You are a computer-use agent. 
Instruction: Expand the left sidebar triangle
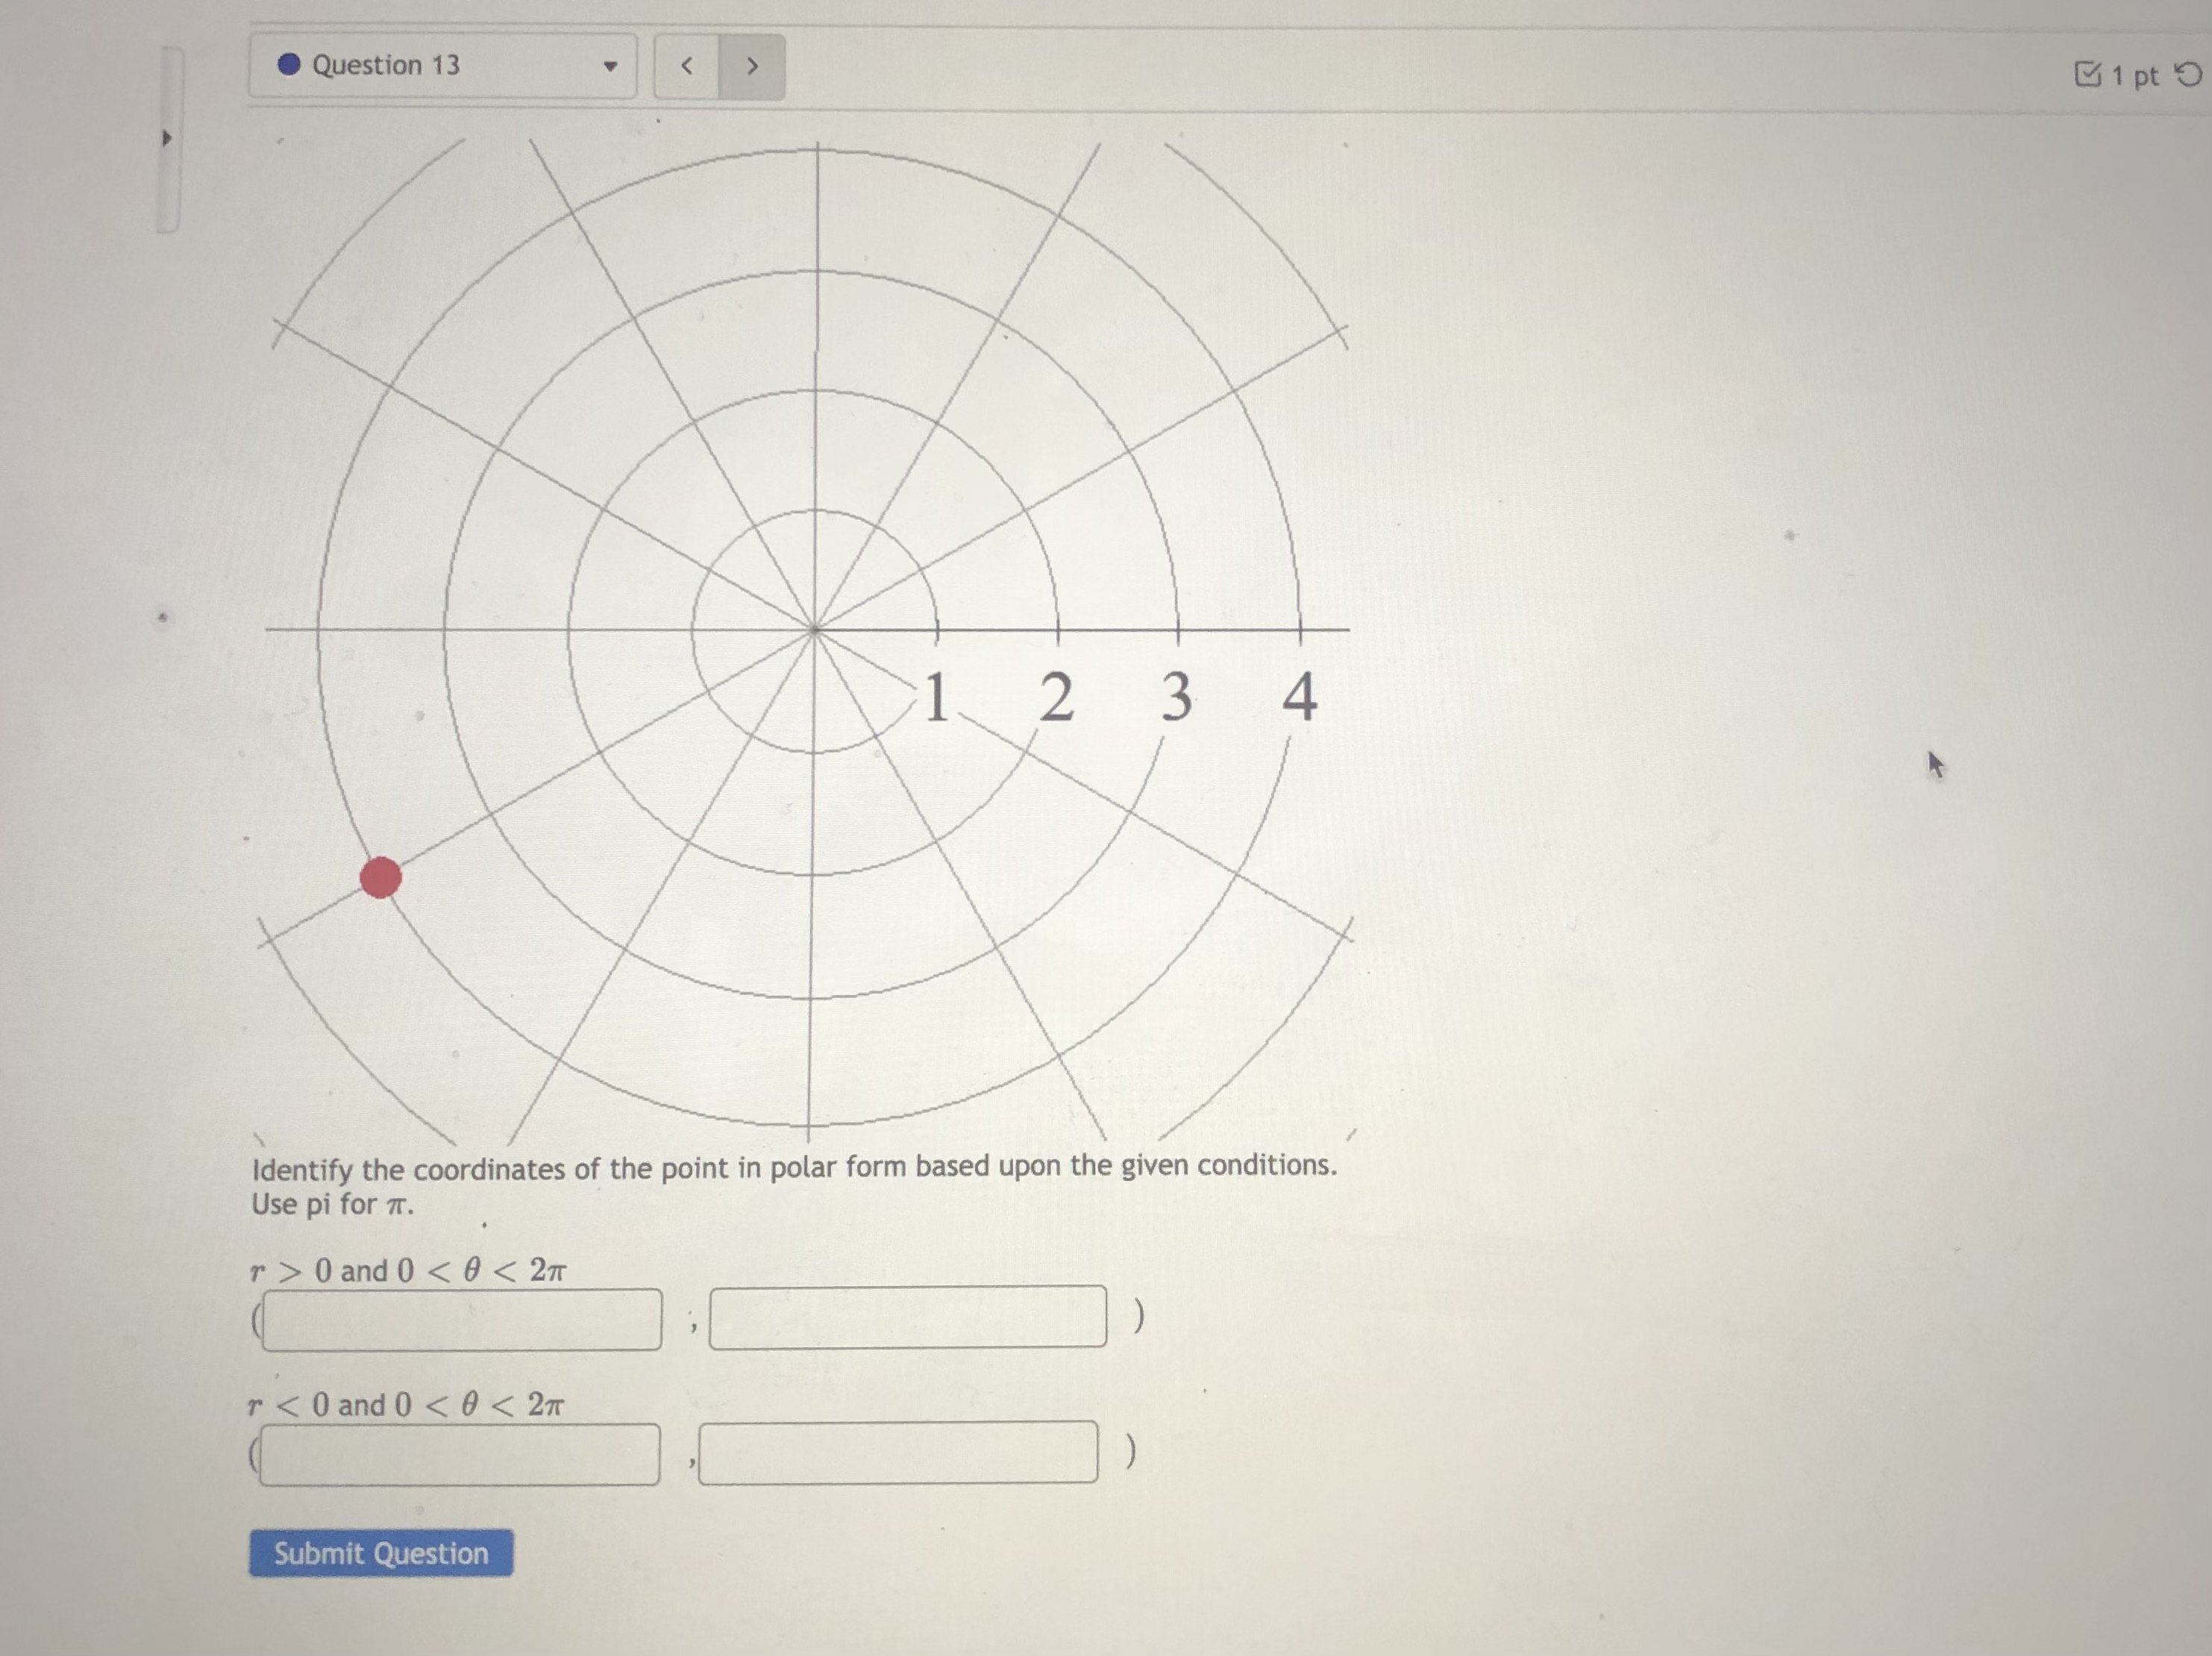coord(167,137)
